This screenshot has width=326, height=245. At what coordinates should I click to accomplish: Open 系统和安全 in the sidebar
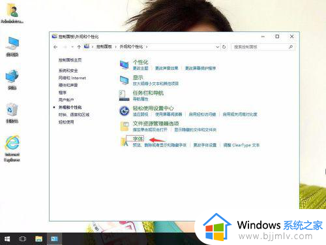pos(68,71)
